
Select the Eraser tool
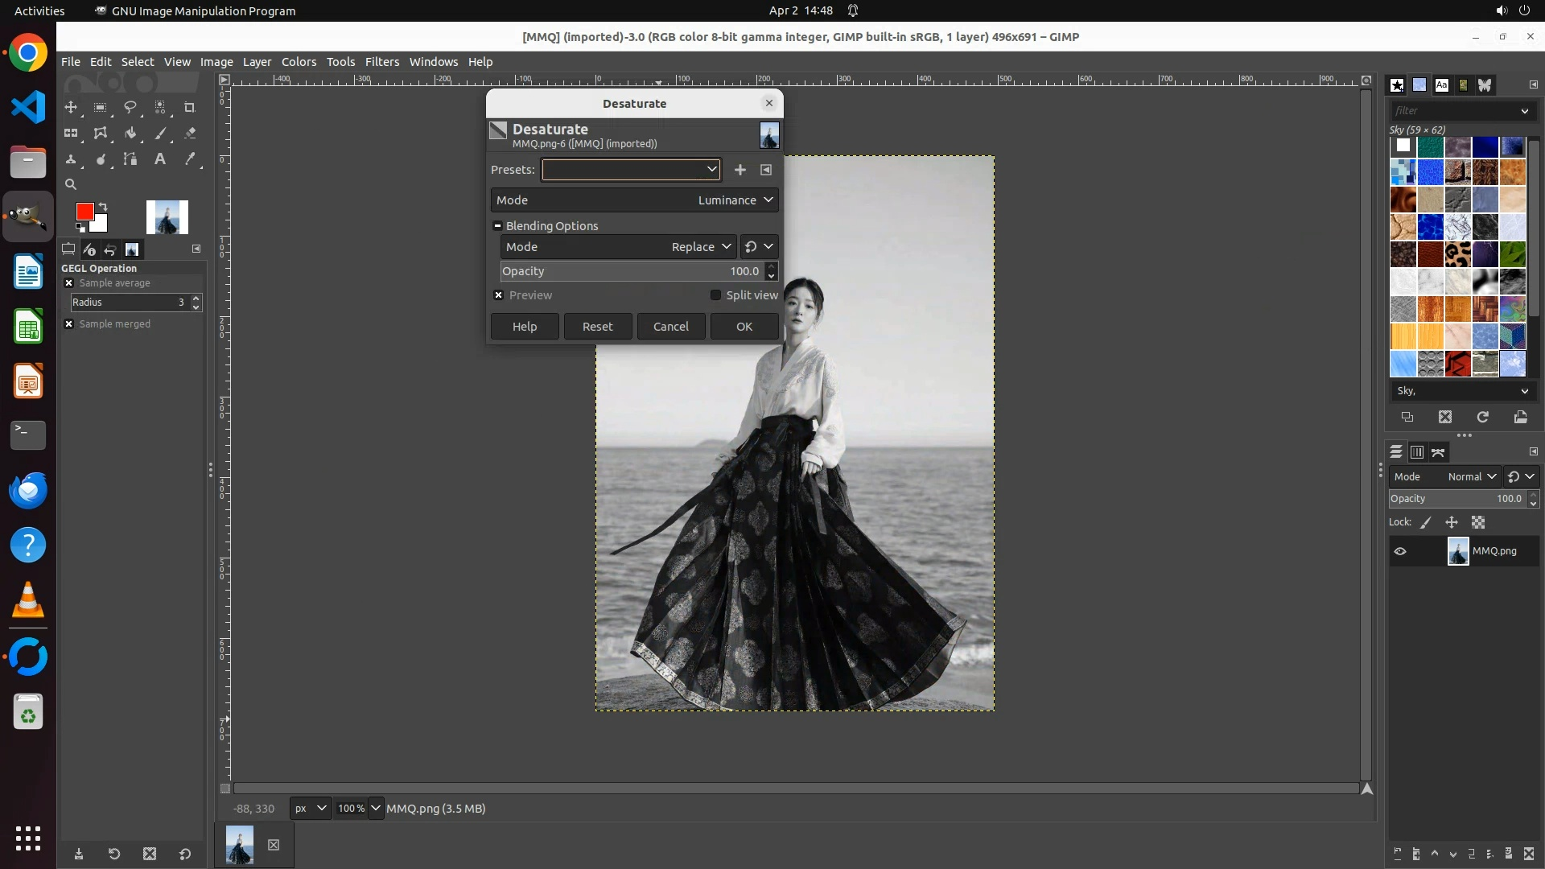[x=190, y=133]
